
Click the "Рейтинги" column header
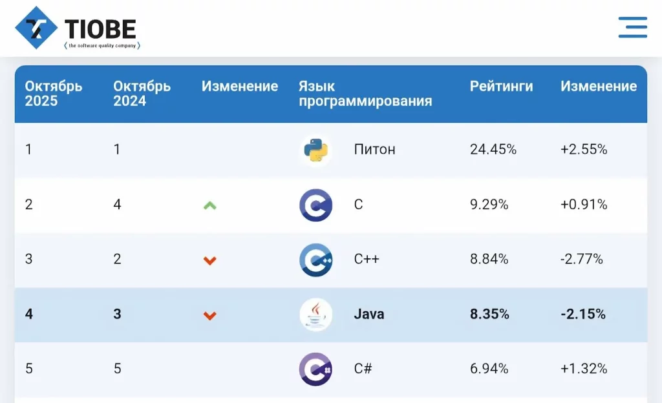point(501,86)
